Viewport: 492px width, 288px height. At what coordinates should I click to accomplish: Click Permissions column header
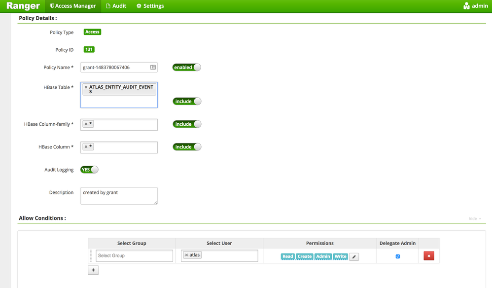[320, 243]
